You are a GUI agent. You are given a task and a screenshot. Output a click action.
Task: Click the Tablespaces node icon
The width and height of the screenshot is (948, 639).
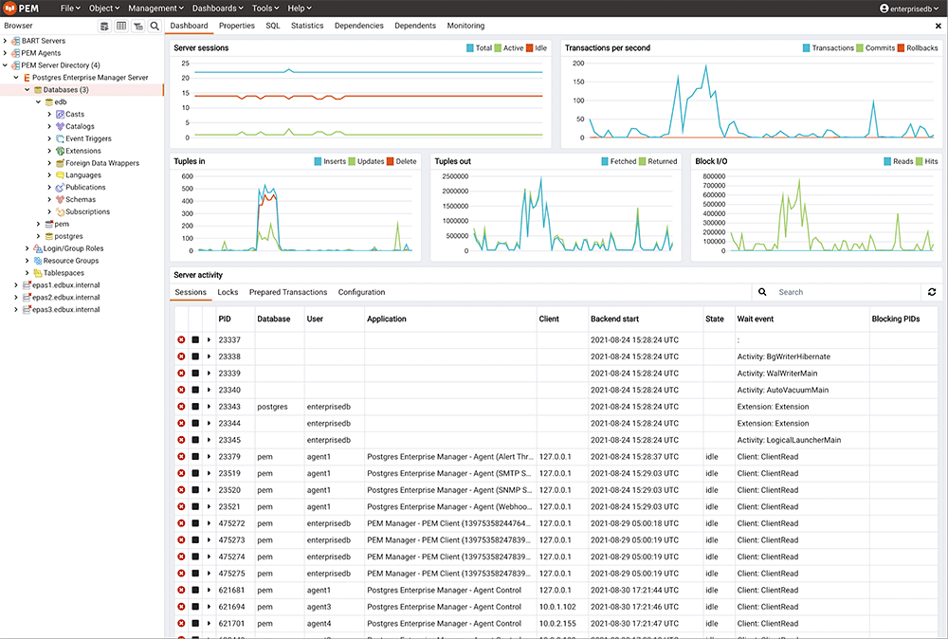tap(38, 273)
